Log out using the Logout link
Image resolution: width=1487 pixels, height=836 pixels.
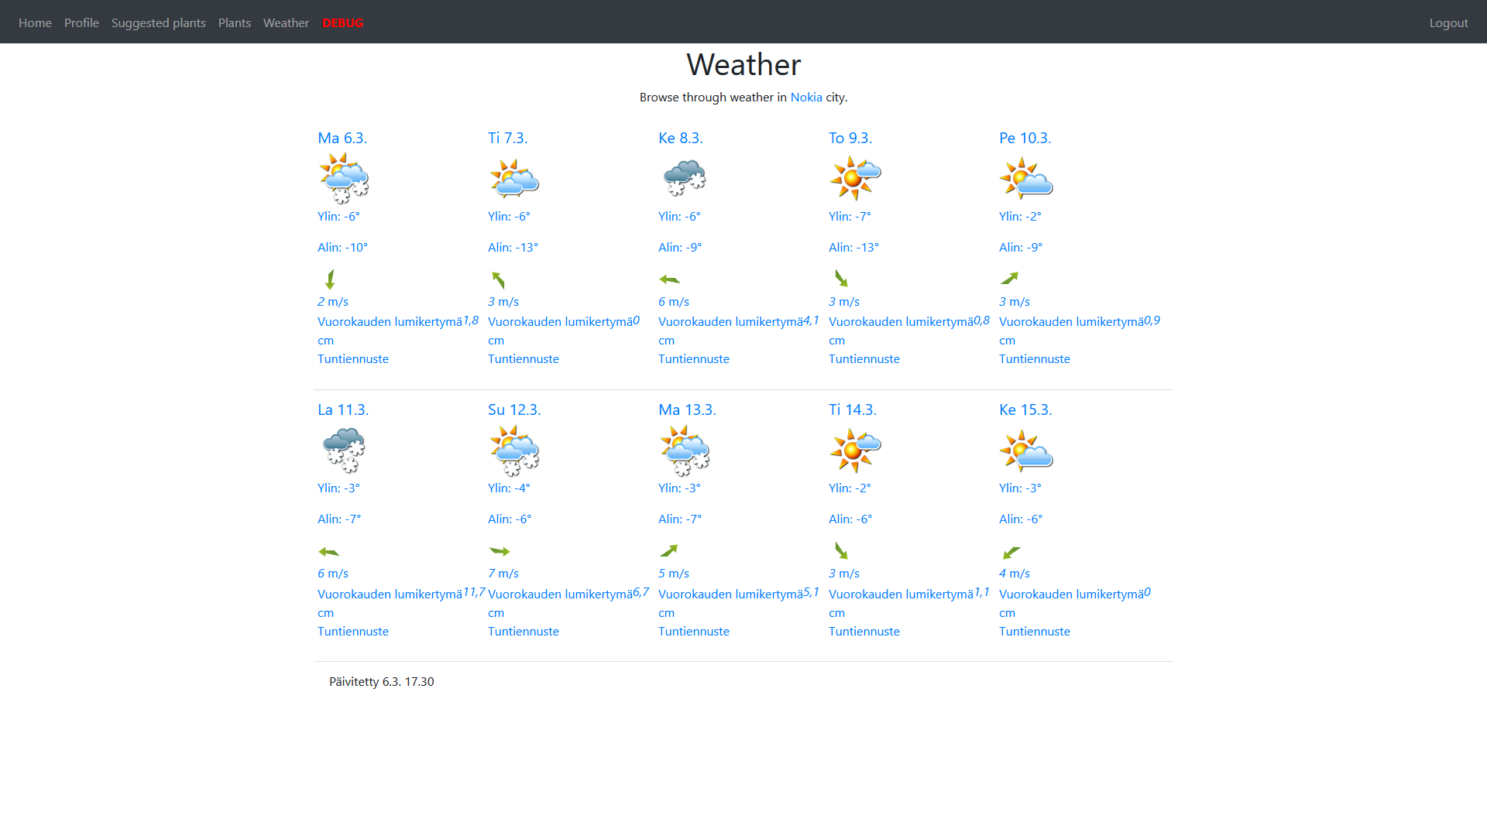tap(1448, 22)
